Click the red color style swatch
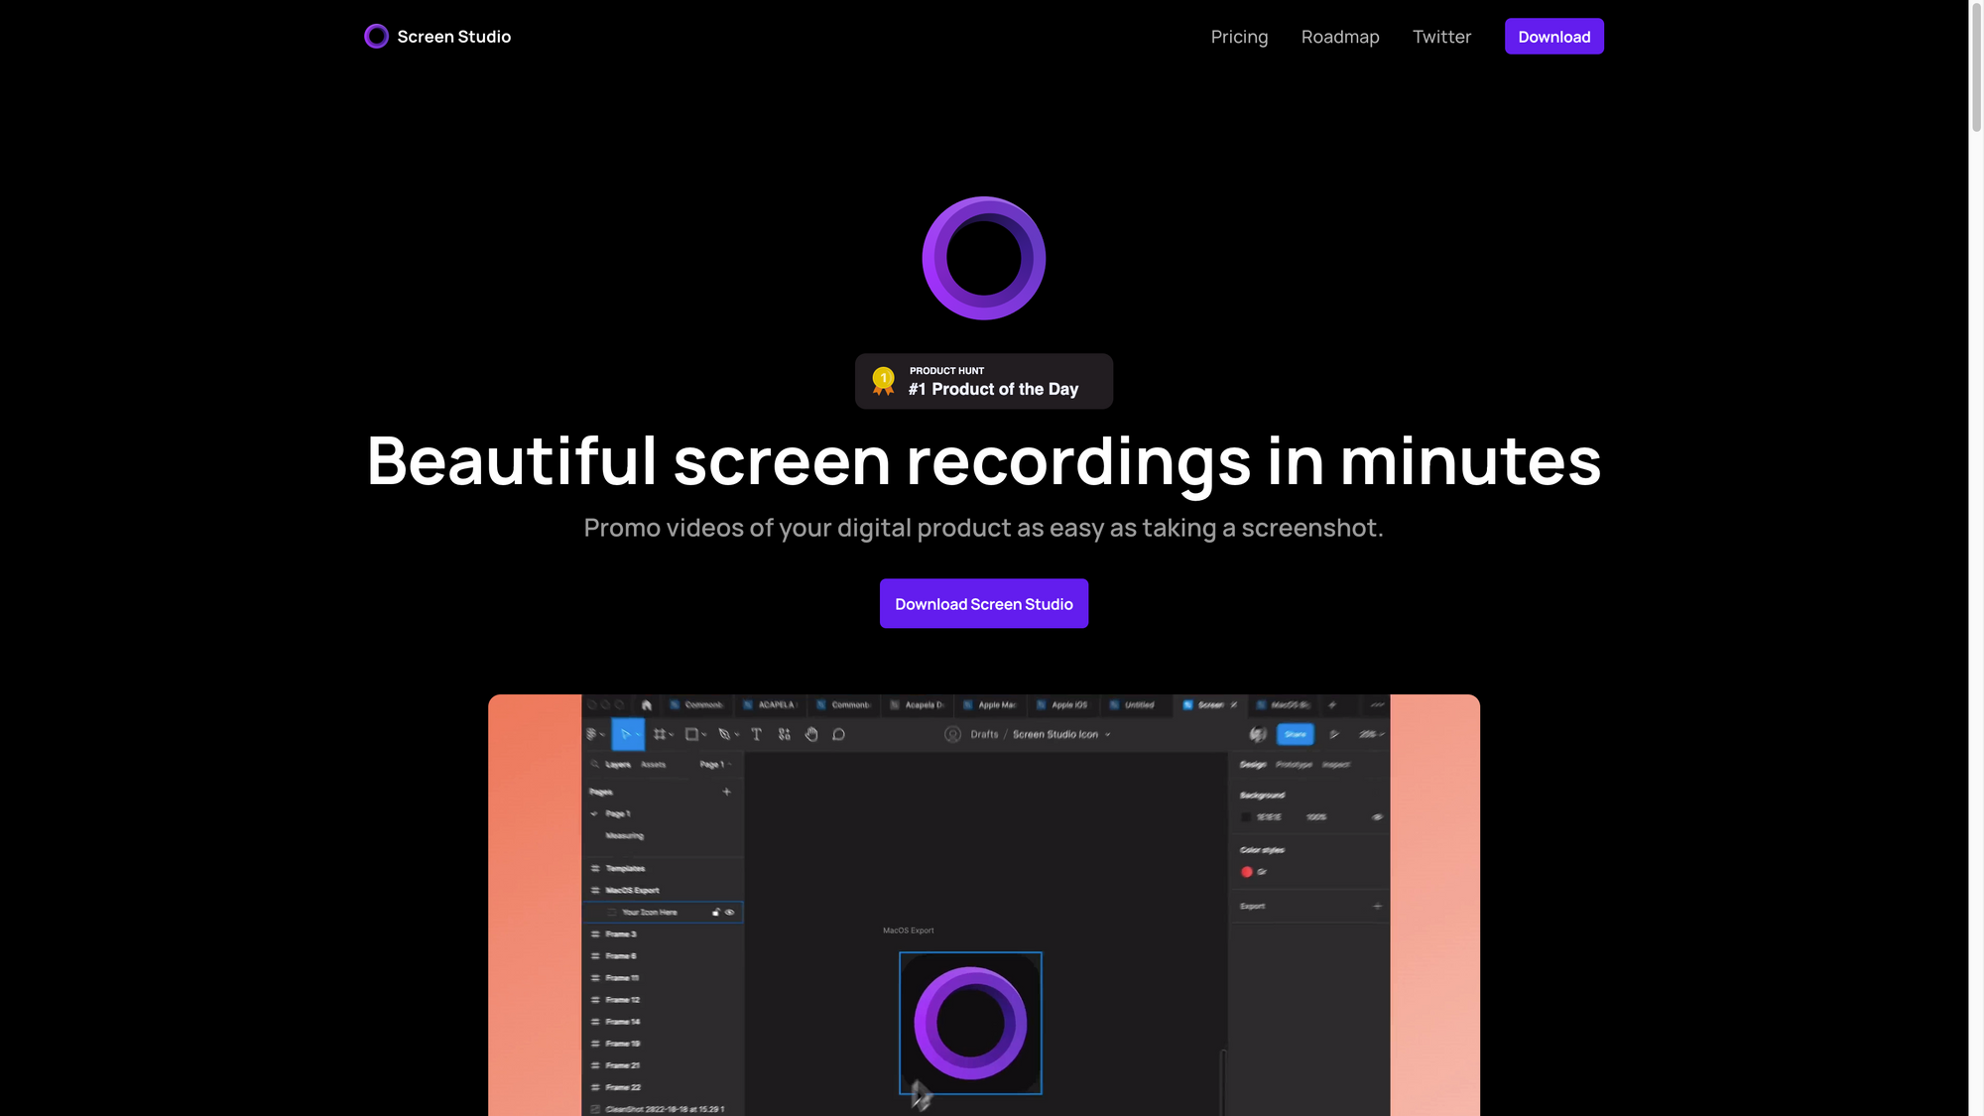1984x1116 pixels. point(1247,872)
